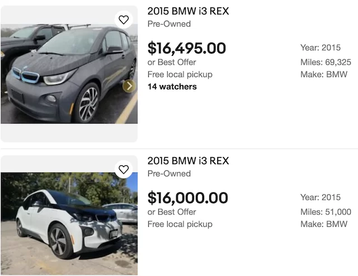Click 'Free local pickup' above 14 watchers
Viewport: 358px width, 276px height.
pos(180,74)
